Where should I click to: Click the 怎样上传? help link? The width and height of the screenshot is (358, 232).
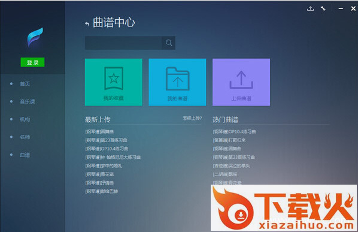pyautogui.click(x=192, y=118)
